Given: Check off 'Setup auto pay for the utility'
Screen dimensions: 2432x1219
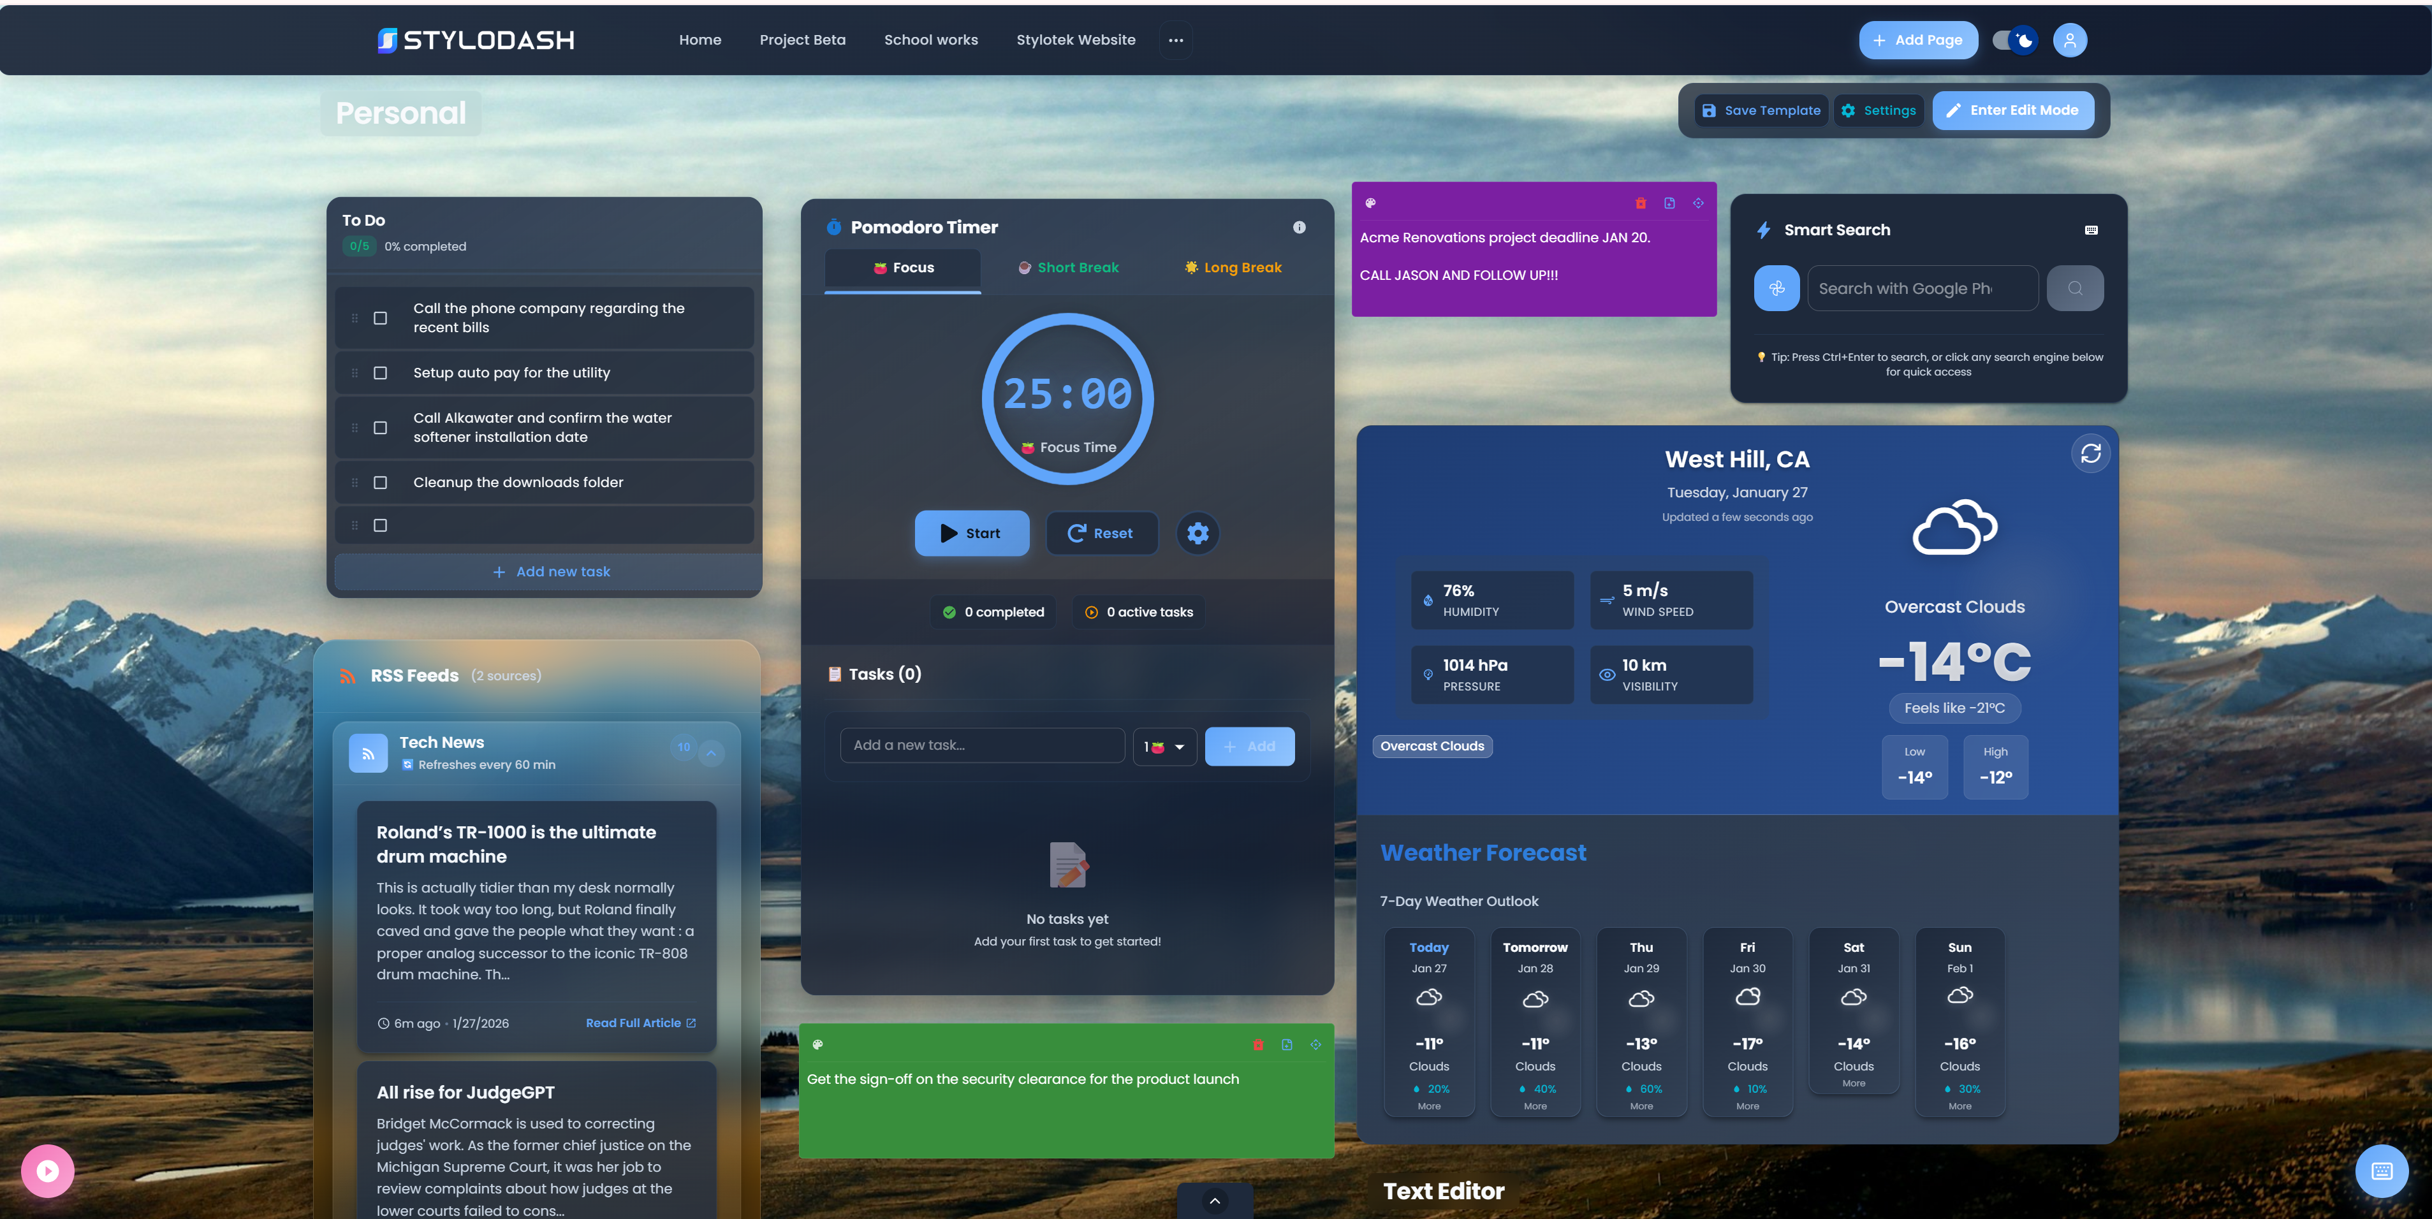Looking at the screenshot, I should (381, 373).
